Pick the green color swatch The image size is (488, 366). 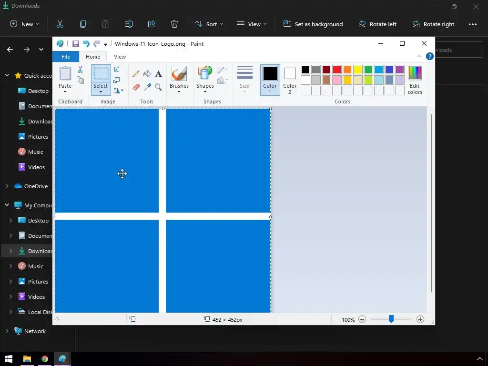368,70
